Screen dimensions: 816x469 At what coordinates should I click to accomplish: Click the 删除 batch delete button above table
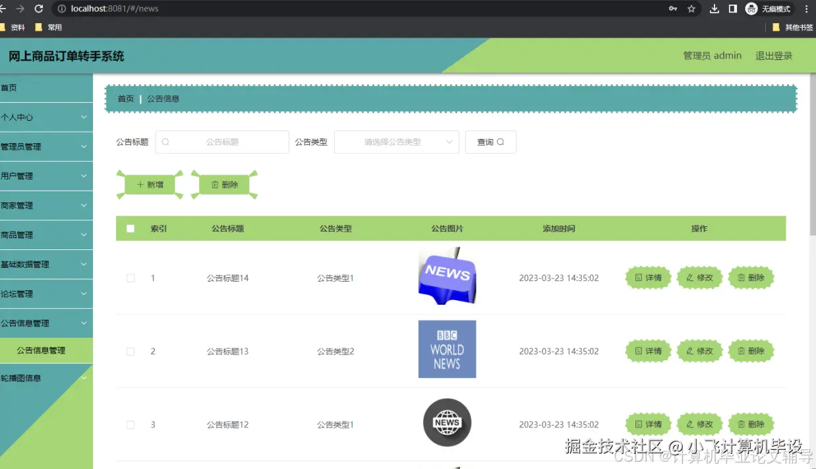[x=224, y=185]
